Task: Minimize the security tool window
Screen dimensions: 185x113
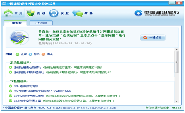Action: coord(172,3)
